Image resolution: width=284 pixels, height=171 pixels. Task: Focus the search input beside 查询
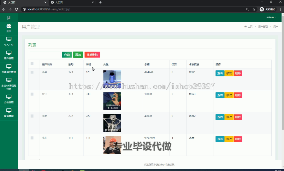[45, 55]
